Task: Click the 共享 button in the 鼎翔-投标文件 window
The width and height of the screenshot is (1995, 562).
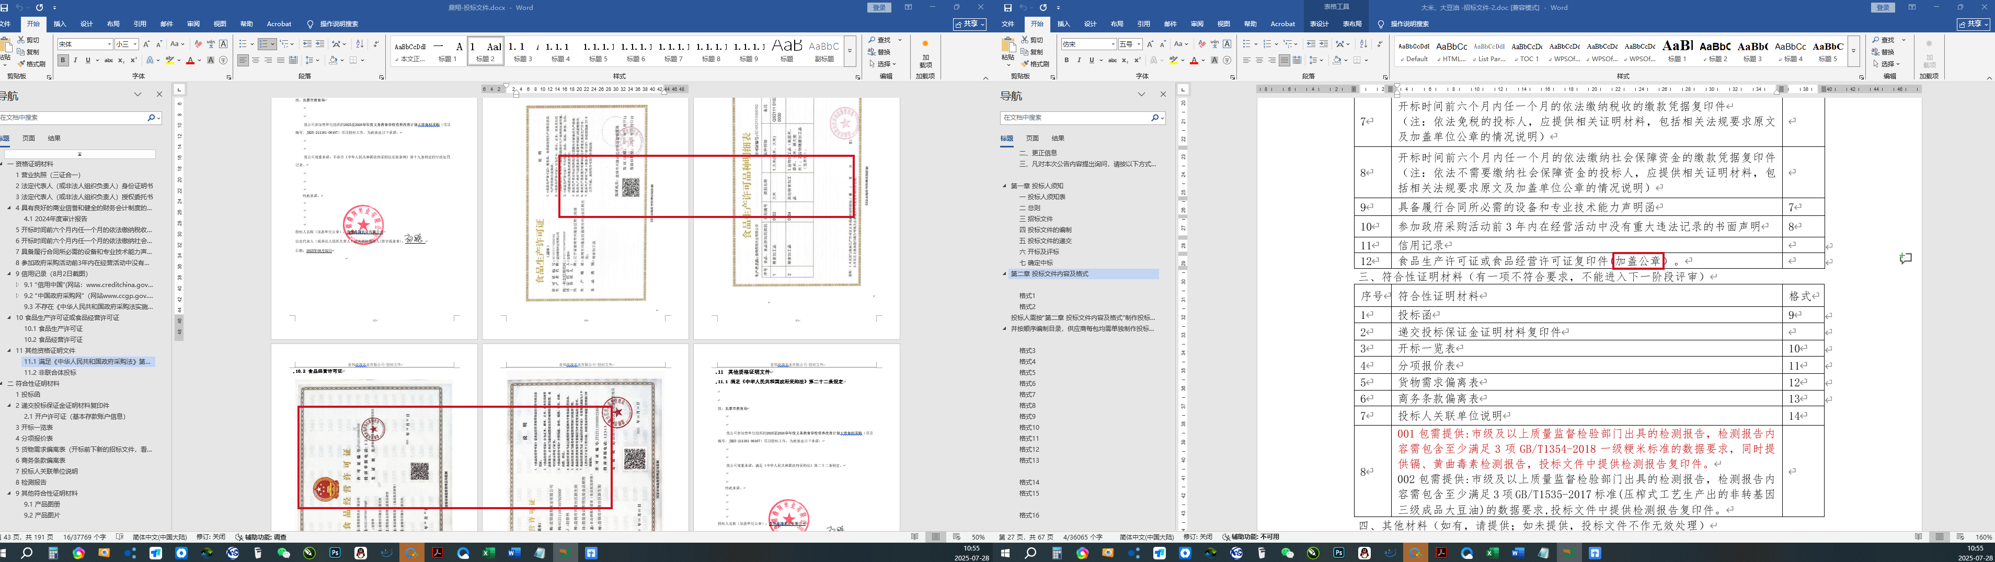Action: pos(970,24)
